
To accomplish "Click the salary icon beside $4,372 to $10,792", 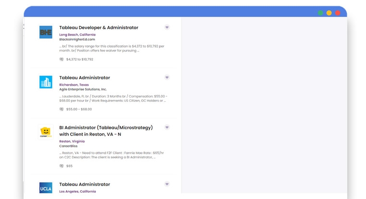I will pyautogui.click(x=61, y=60).
